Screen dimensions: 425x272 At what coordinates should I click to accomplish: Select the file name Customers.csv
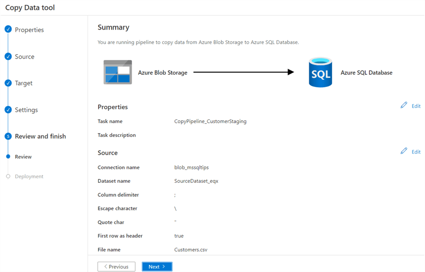[191, 250]
